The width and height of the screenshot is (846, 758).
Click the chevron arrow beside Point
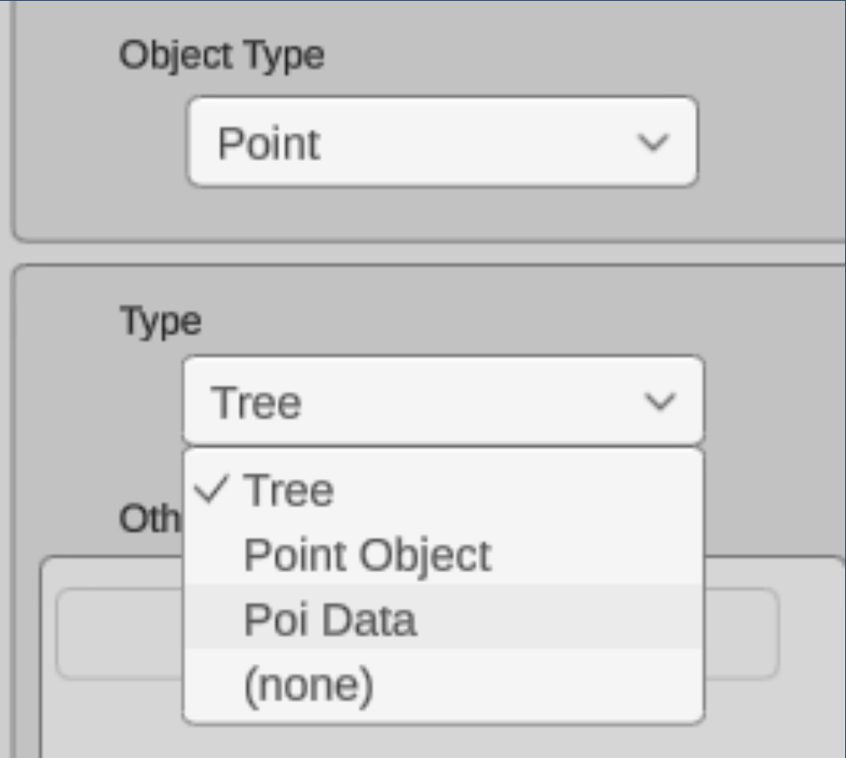pyautogui.click(x=654, y=143)
